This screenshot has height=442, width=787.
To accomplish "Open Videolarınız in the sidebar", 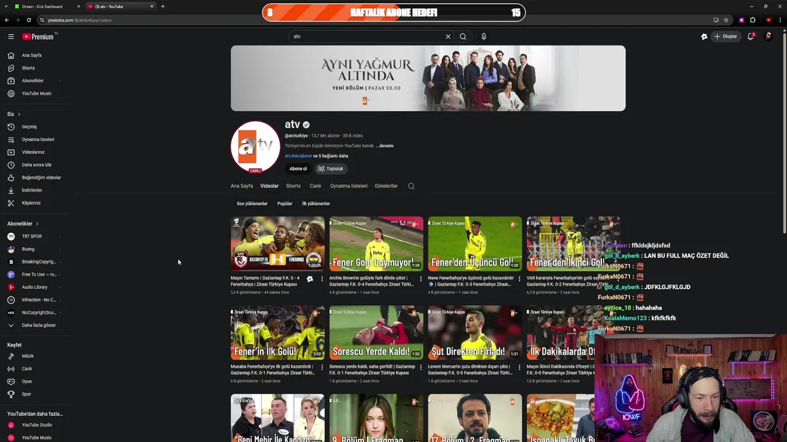I will (33, 152).
